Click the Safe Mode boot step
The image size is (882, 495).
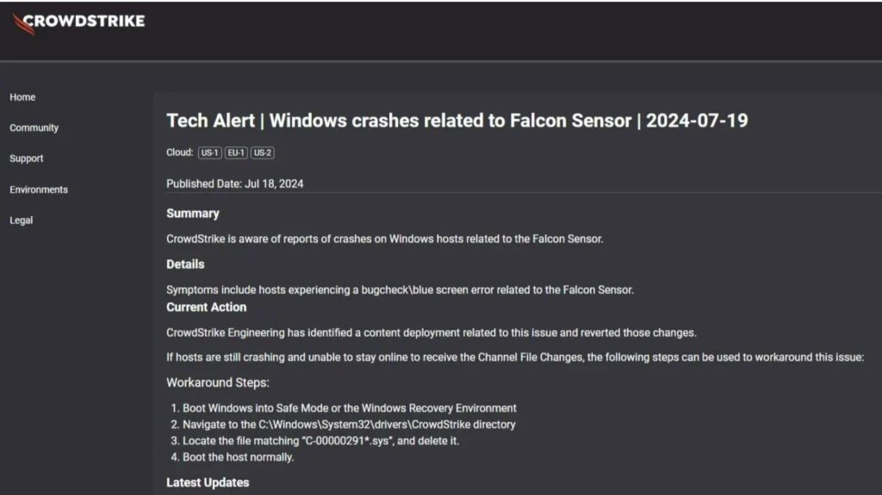click(x=349, y=408)
